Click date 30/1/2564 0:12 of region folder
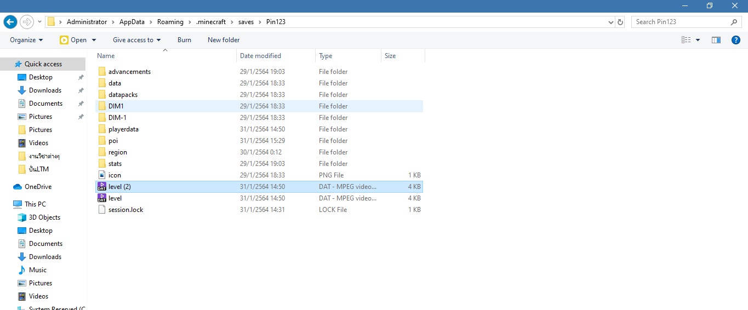748x310 pixels. click(x=261, y=152)
